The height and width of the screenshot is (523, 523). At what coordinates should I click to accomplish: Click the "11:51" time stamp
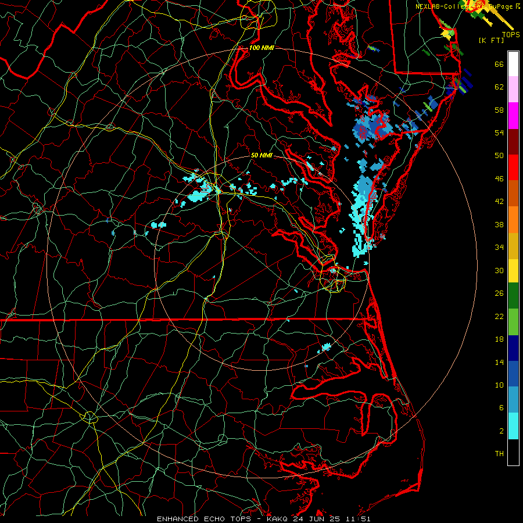(358, 519)
